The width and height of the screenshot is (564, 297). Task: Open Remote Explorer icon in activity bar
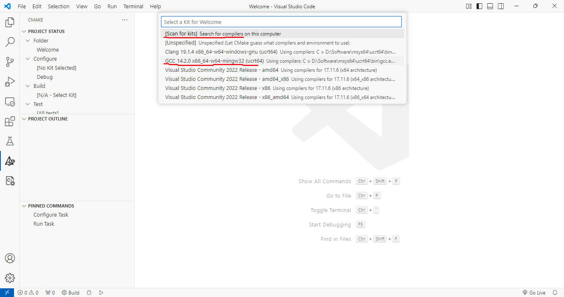[10, 101]
